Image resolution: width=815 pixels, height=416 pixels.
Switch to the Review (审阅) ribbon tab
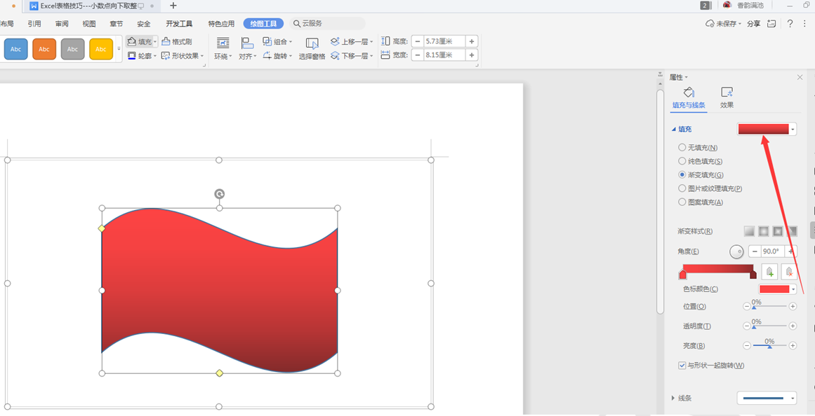click(x=62, y=24)
